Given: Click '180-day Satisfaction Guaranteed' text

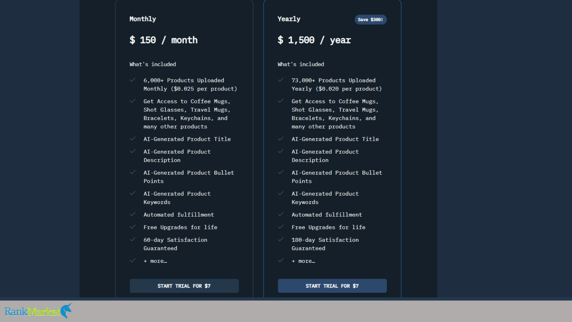Looking at the screenshot, I should (325, 244).
